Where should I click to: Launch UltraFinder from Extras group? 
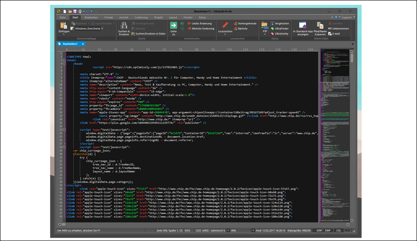[x=280, y=28]
